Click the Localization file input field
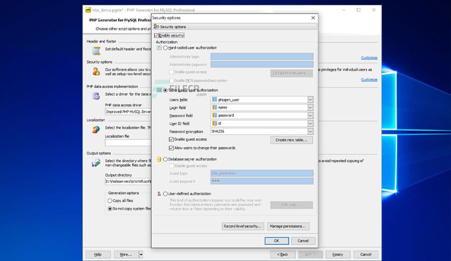 128,143
